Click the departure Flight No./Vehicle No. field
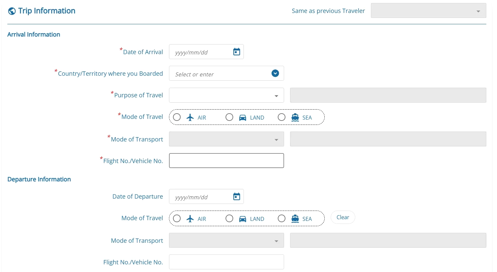The height and width of the screenshot is (272, 497). pyautogui.click(x=227, y=262)
